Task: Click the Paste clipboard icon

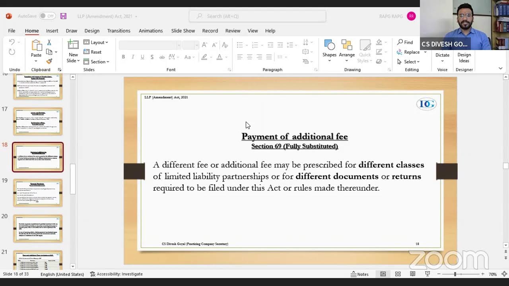Action: [x=36, y=46]
